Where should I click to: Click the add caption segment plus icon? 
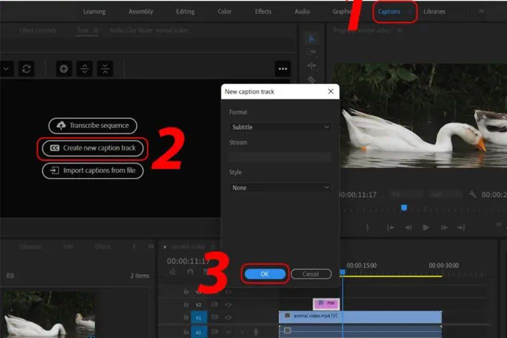[x=64, y=69]
